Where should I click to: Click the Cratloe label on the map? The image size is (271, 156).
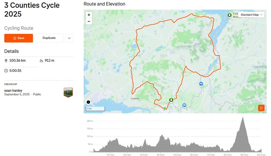point(135,99)
